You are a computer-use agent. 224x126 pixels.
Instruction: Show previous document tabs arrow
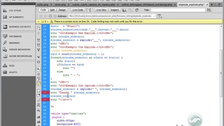(212, 5)
